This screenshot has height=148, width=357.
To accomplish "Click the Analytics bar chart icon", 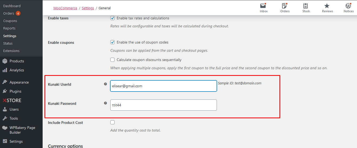I will (x=5, y=70).
